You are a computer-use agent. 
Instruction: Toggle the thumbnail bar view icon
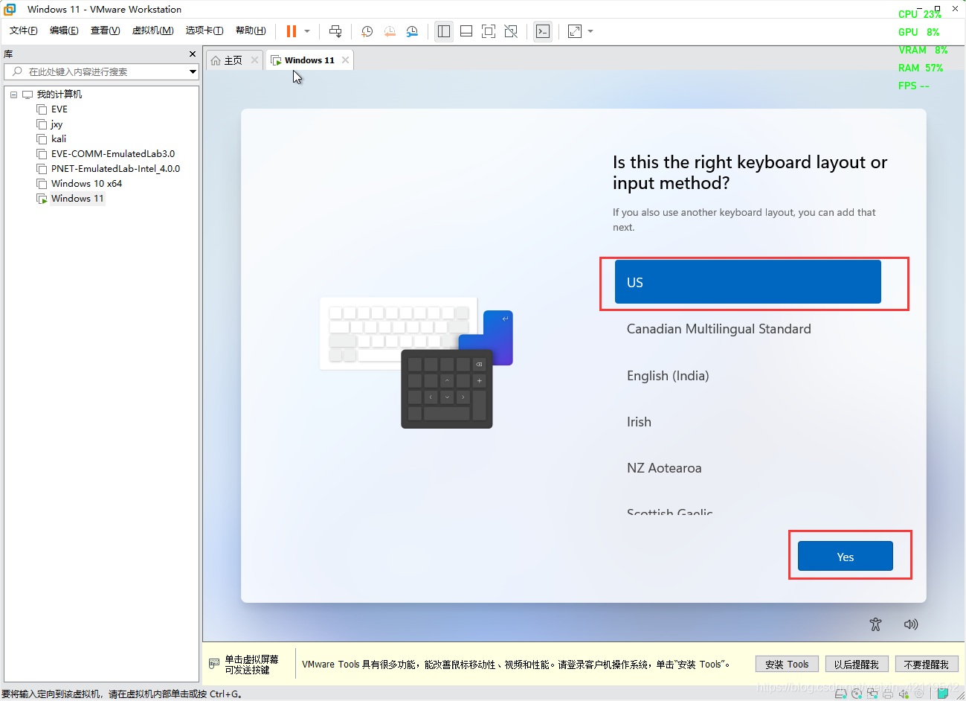coord(466,31)
